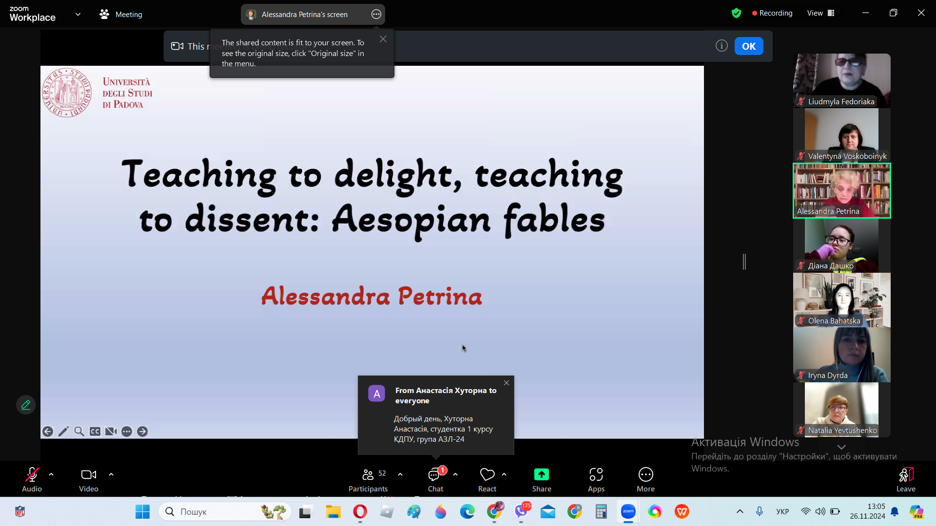Open the More options menu

pos(646,479)
